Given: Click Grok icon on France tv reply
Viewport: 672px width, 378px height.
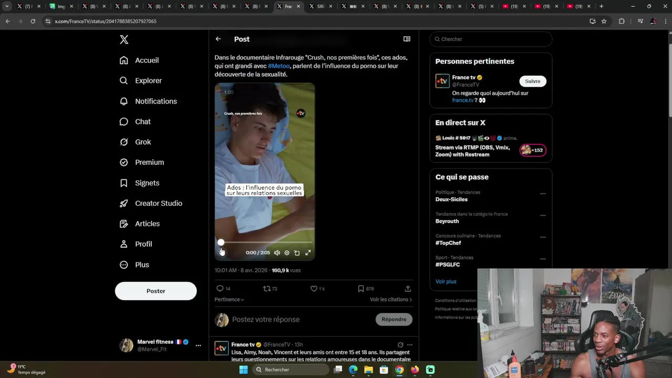Looking at the screenshot, I should [x=400, y=345].
